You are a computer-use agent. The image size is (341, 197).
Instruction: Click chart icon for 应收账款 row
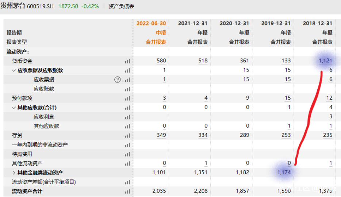[x=128, y=89]
